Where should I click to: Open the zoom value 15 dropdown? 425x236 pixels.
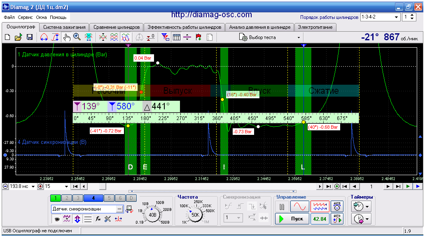click(66, 187)
